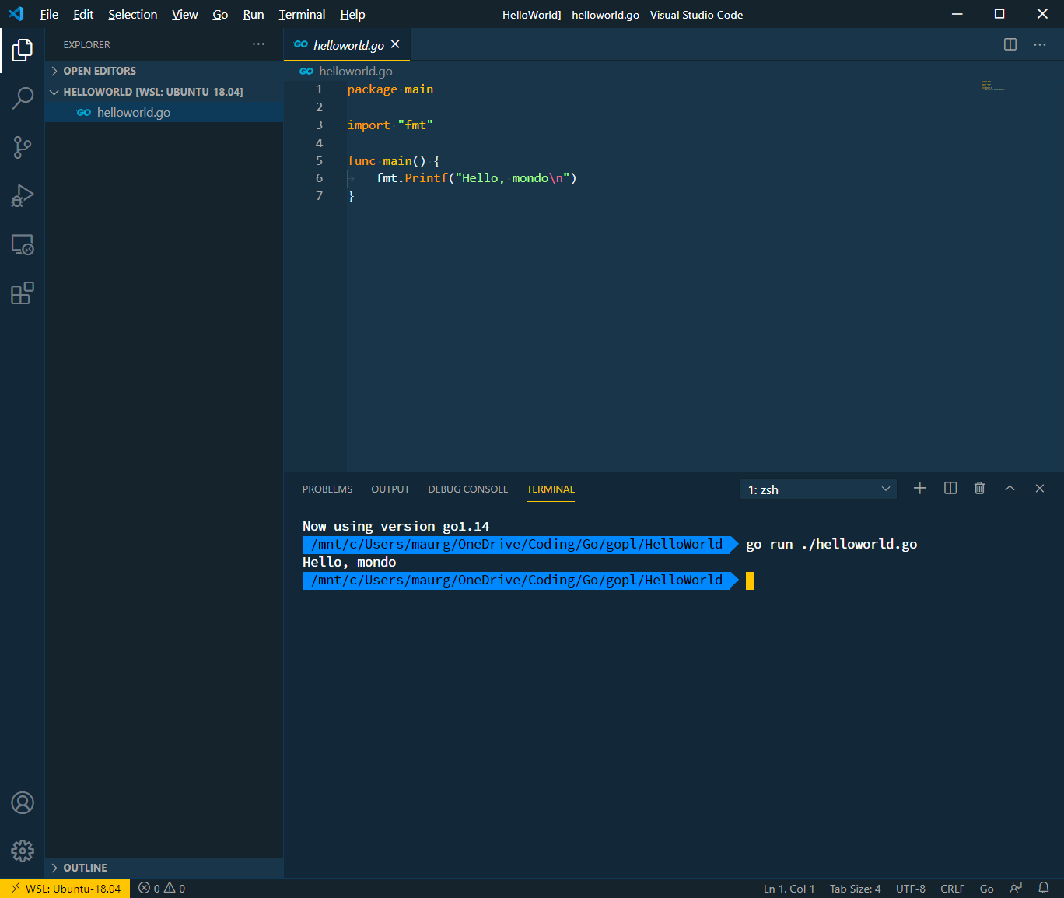Click the terminal prompt cursor
The image size is (1064, 898).
750,581
